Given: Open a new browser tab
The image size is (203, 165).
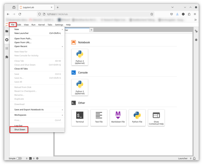Looking at the screenshot, I should coord(58,7).
